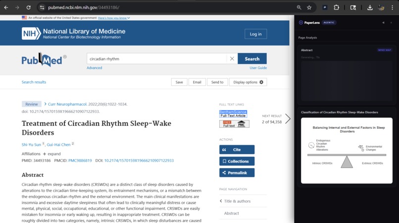Open the PaperLens extension icon in toolbar
399x223 pixels.
click(x=325, y=7)
